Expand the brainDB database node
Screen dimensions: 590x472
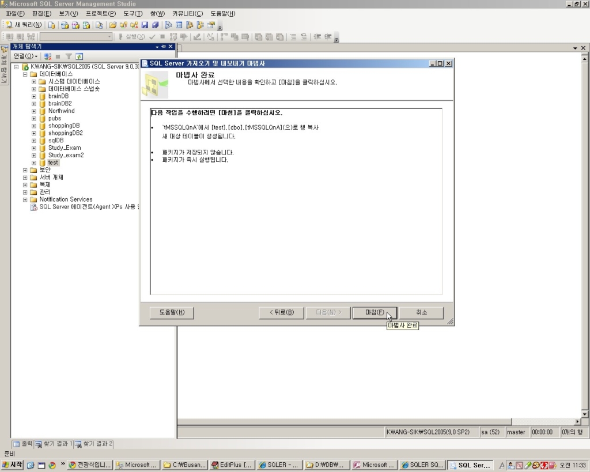(x=34, y=96)
